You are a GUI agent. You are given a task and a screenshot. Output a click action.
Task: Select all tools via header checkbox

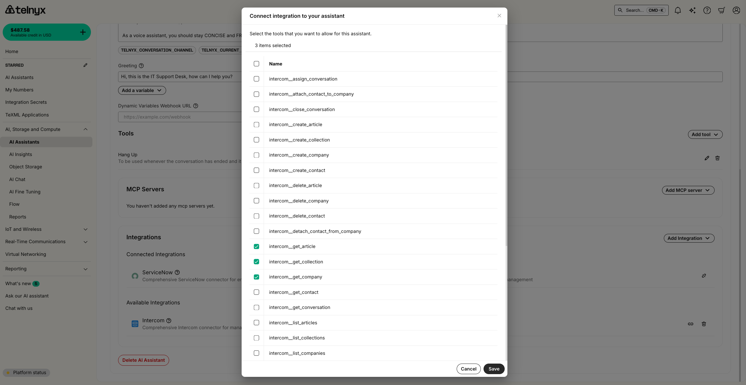(256, 64)
